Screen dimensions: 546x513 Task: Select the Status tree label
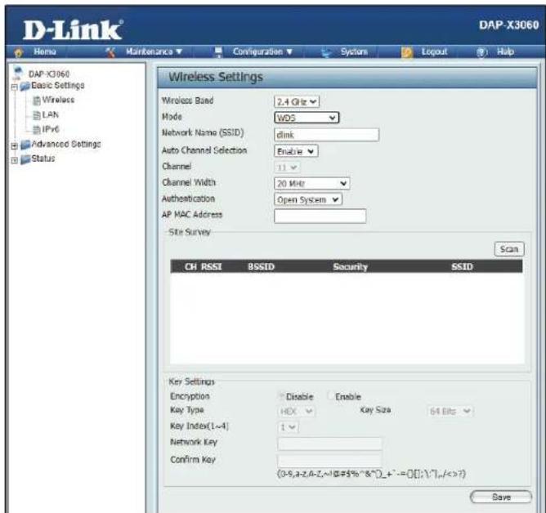(x=43, y=158)
